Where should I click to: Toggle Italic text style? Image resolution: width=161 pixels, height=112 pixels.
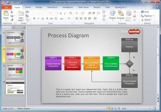(x=38, y=19)
